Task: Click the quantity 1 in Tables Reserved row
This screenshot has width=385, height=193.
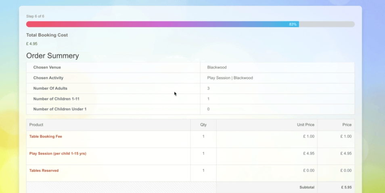Action: point(203,170)
